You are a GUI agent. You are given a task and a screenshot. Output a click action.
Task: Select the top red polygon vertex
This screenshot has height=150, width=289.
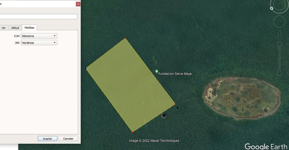pos(125,38)
